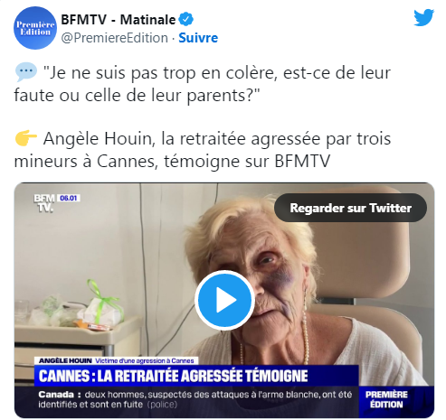Viewport: 446px width, 420px height.
Task: Click the Angèle Houin name caption
Action: click(x=65, y=360)
